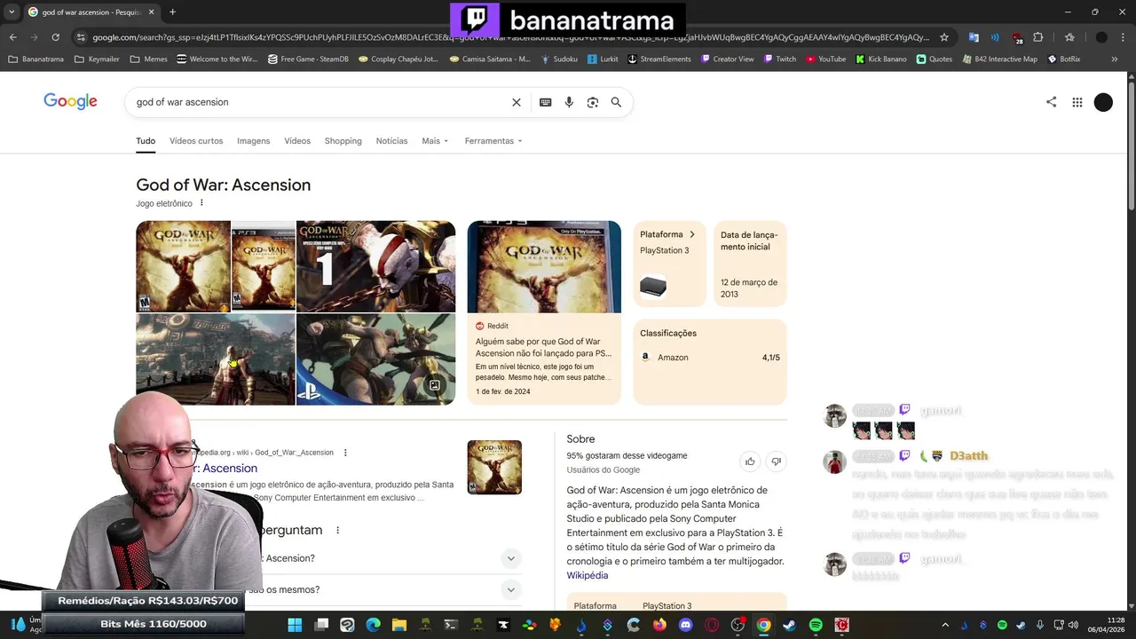1136x639 pixels.
Task: Go to the Google logo homepage
Action: click(70, 101)
